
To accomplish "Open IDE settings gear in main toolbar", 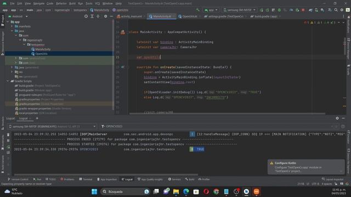I will pos(342,10).
